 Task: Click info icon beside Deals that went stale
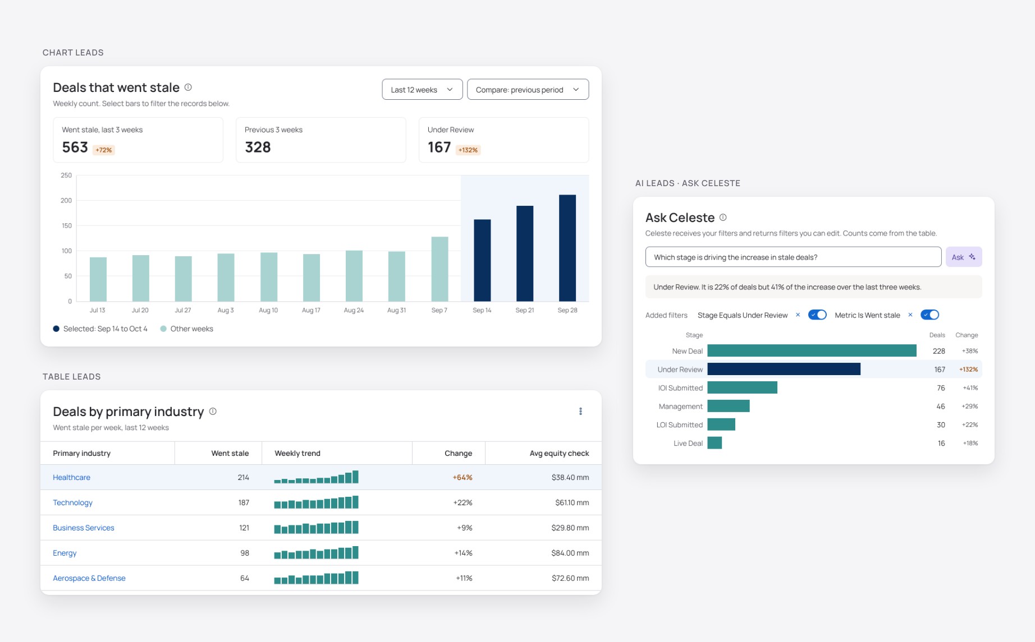click(188, 87)
